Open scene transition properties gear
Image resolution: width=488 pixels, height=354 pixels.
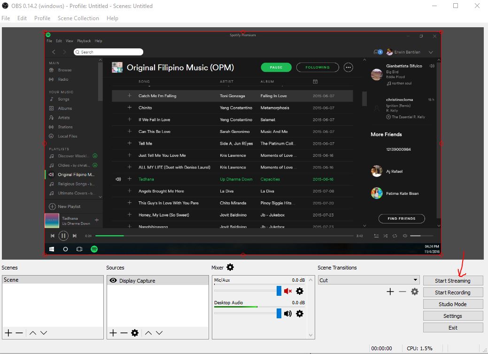415,292
